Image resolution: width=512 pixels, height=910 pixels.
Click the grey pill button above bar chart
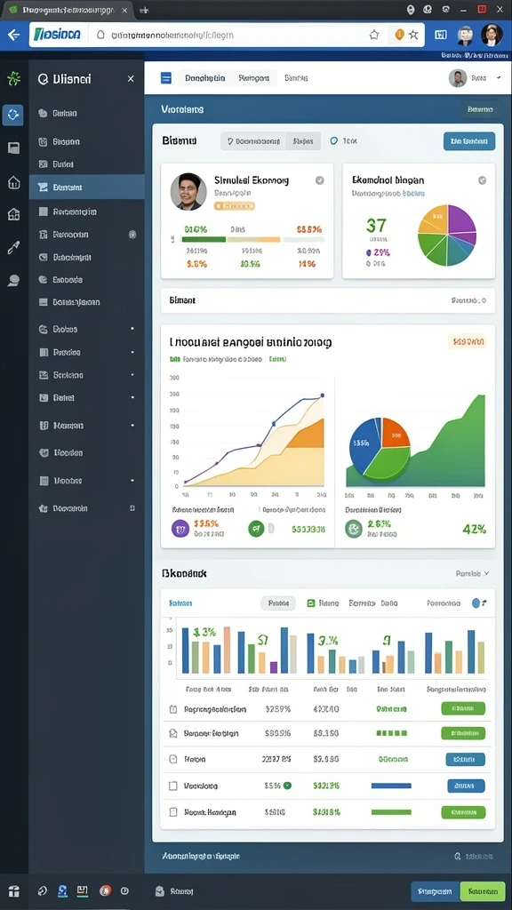[278, 603]
